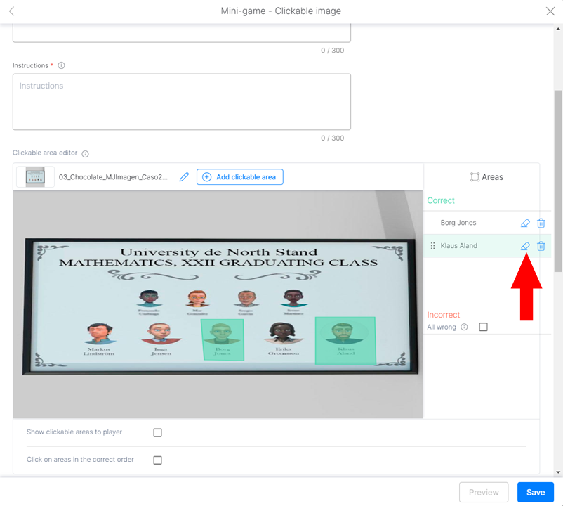Edit the image file with pencil icon

[x=184, y=177]
